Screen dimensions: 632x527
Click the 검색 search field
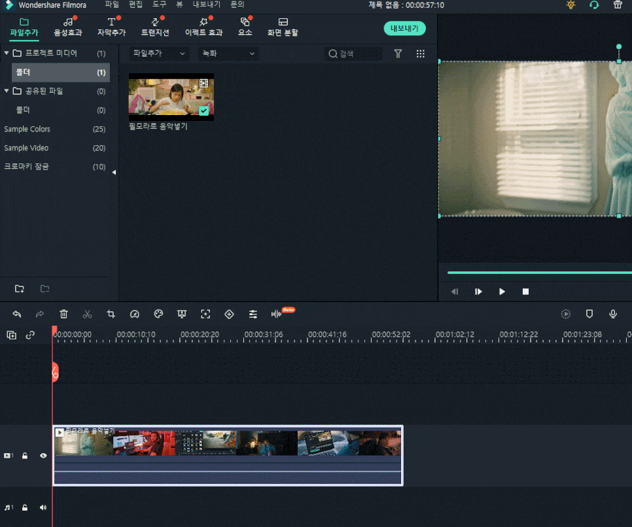[x=354, y=54]
